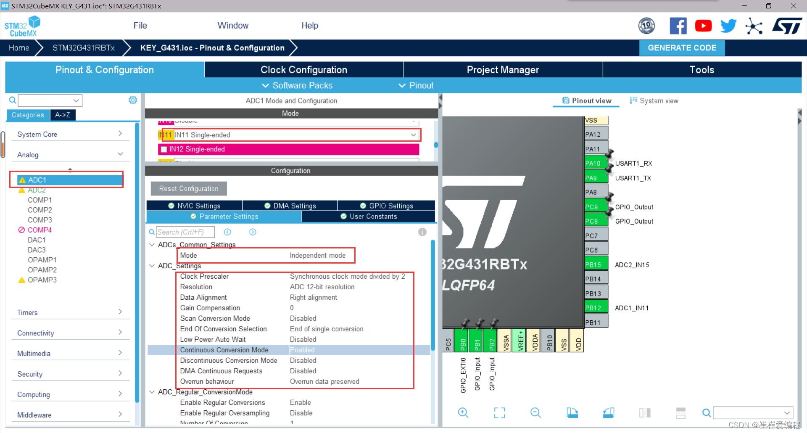
Task: Click the ST logo icon
Action: pyautogui.click(x=787, y=26)
